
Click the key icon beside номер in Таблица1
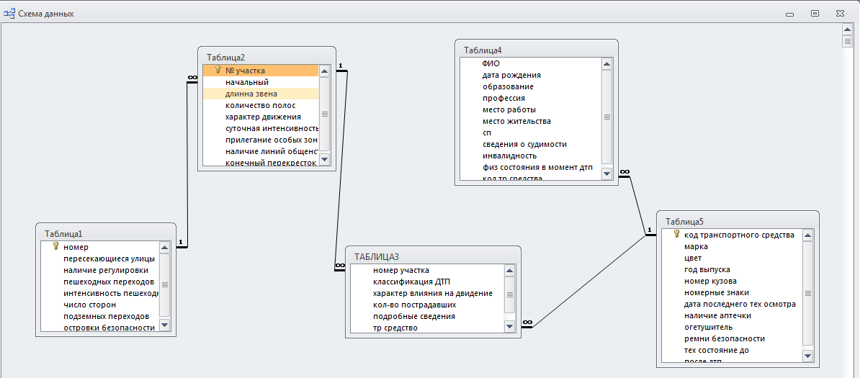55,247
